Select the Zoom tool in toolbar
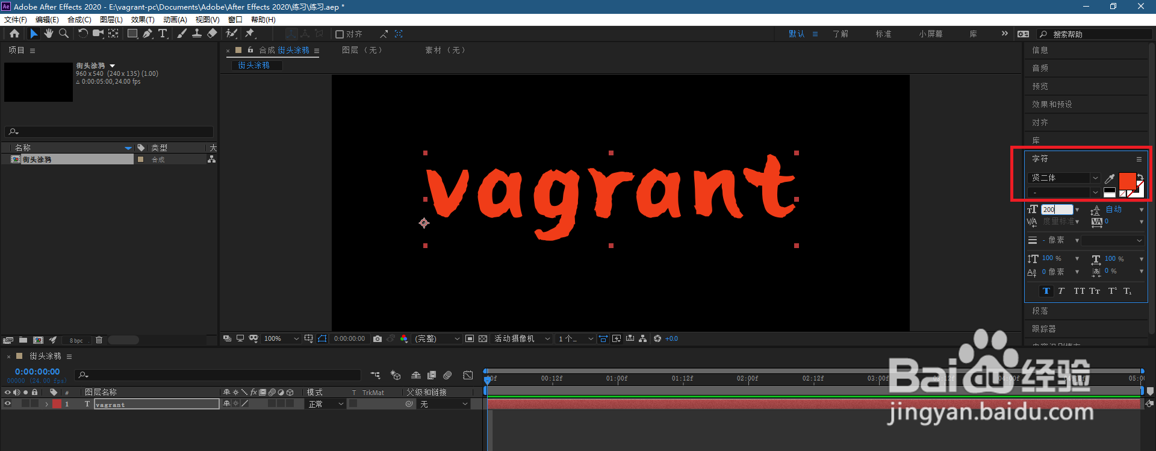Viewport: 1156px width, 451px height. click(x=64, y=34)
